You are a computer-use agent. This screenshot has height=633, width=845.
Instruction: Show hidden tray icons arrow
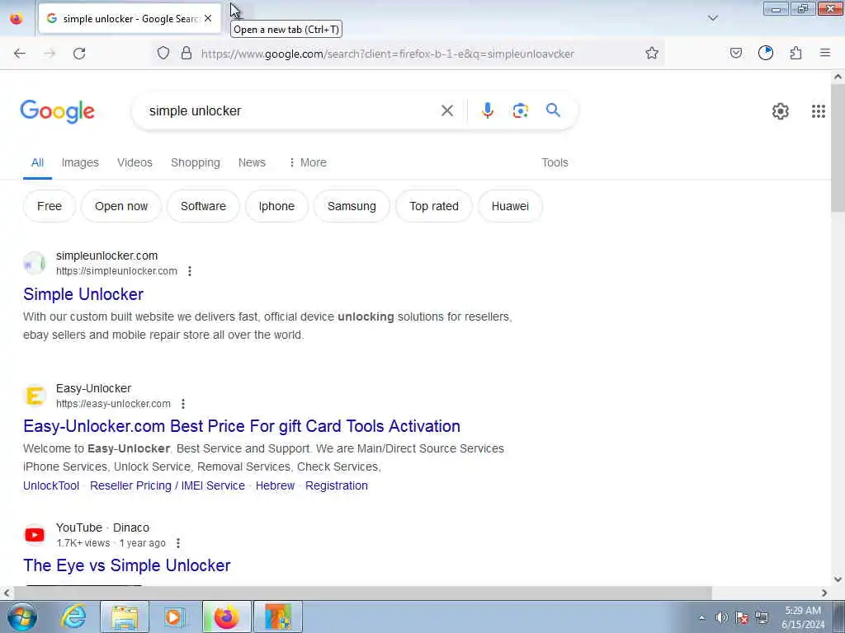tap(701, 618)
